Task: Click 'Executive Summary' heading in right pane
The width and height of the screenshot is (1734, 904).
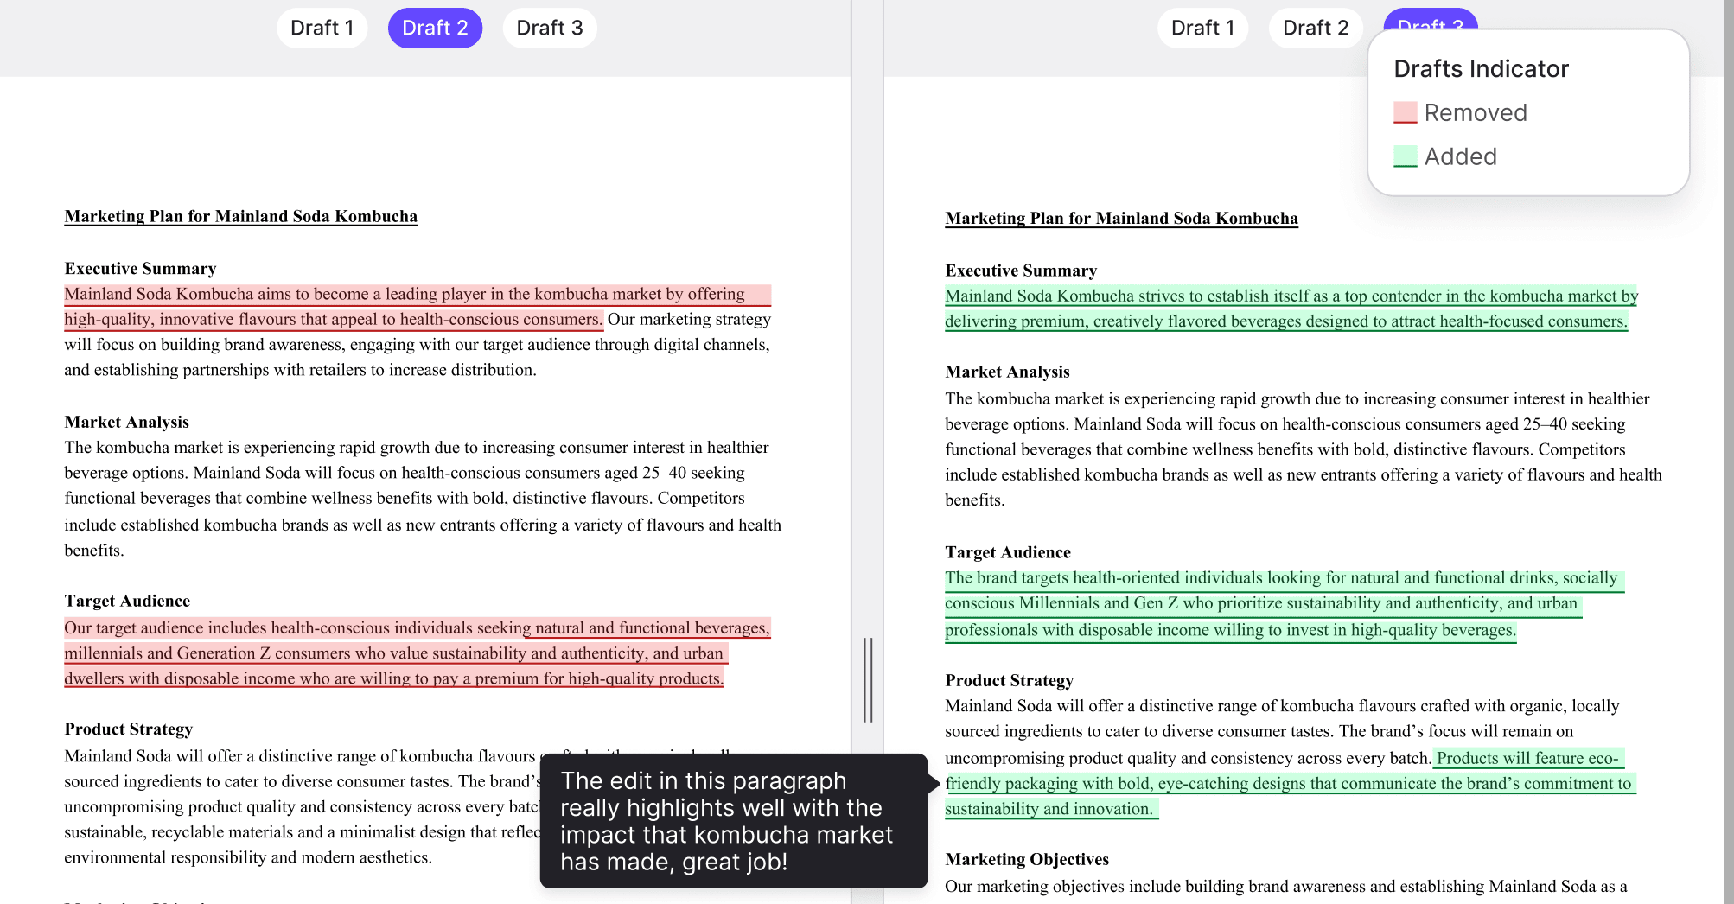Action: click(x=1021, y=271)
